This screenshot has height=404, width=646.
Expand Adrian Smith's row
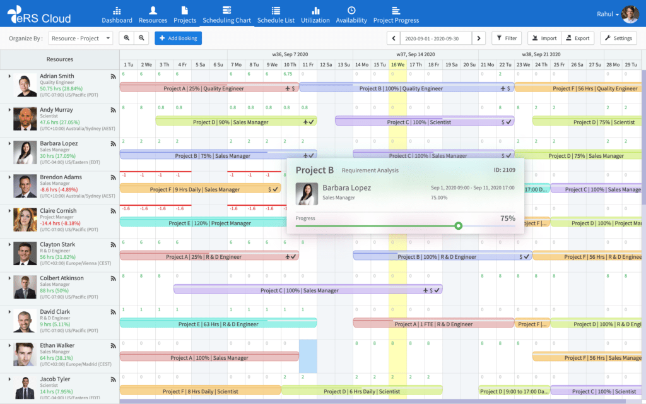click(x=9, y=76)
